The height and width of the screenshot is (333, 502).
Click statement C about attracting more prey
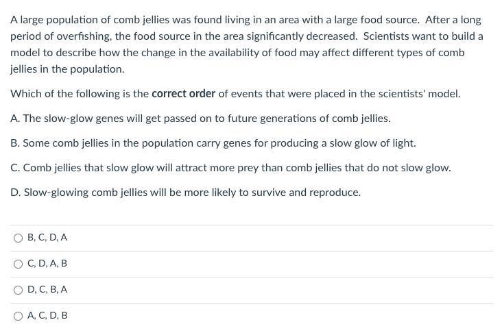click(x=230, y=168)
